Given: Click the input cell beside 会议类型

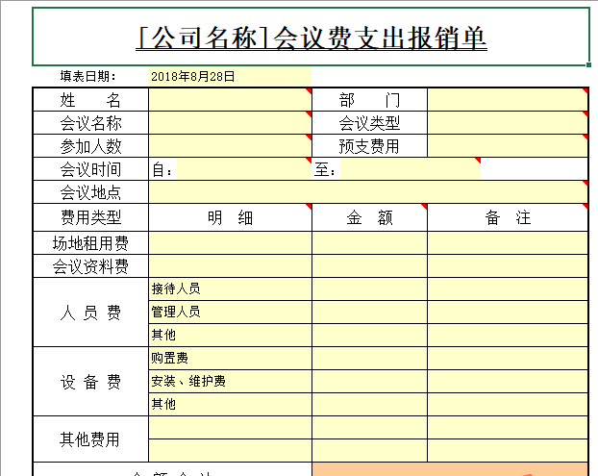Looking at the screenshot, I should 507,123.
